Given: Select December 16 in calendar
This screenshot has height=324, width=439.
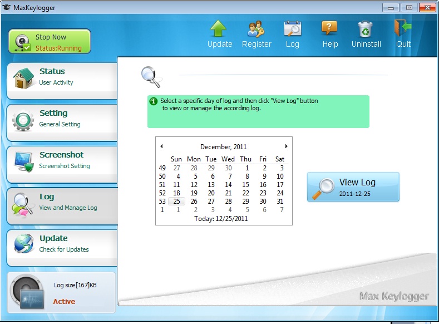Looking at the screenshot, I should click(x=263, y=185).
